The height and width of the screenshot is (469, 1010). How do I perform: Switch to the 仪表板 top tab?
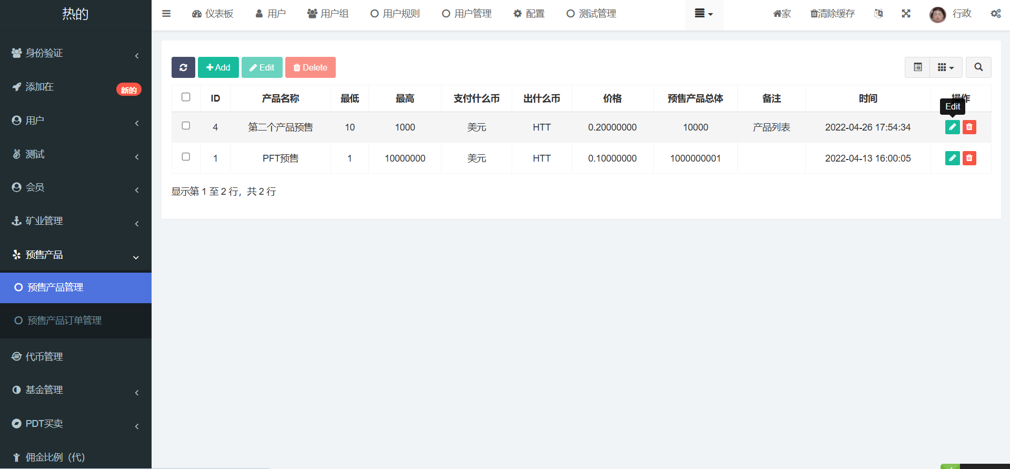[x=213, y=14]
